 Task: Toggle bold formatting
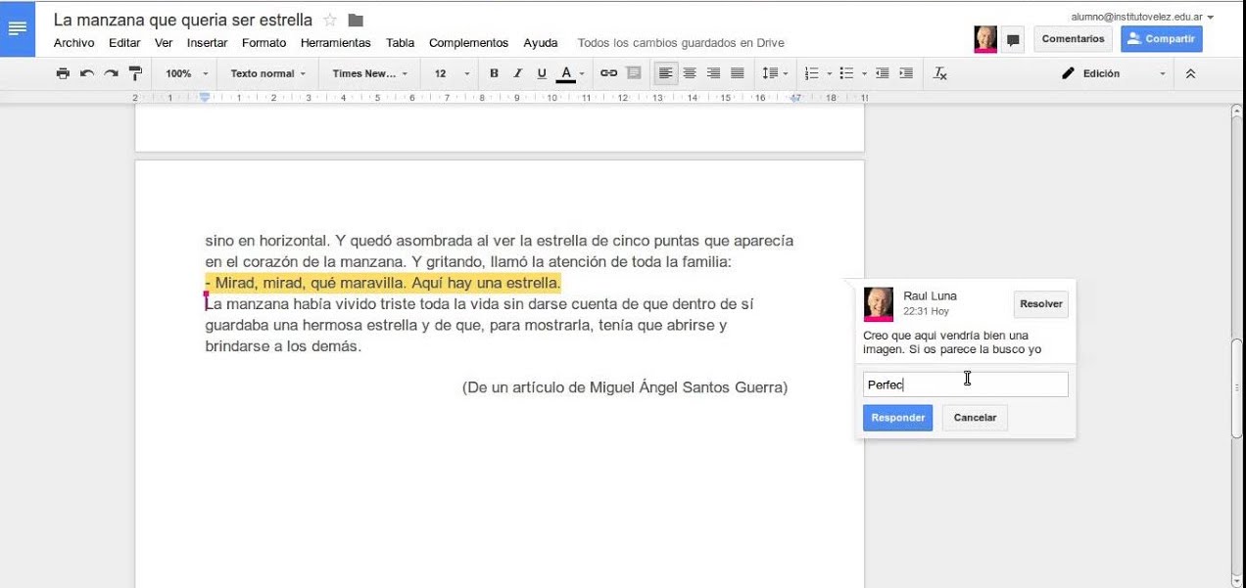pyautogui.click(x=494, y=73)
